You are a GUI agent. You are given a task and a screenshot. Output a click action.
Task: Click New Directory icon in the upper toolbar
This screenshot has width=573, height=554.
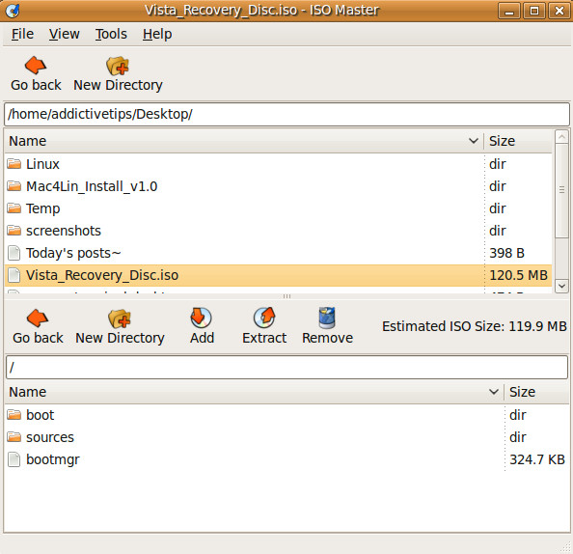tap(118, 66)
